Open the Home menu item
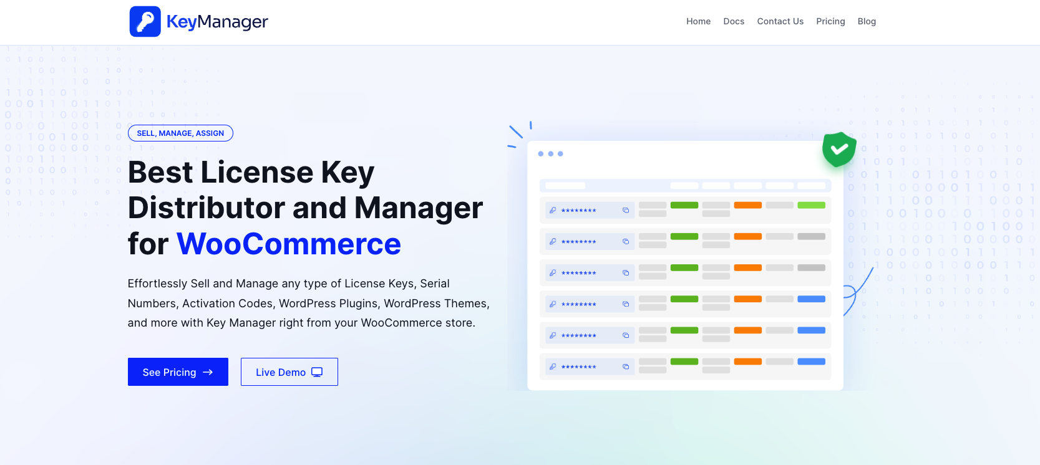This screenshot has height=465, width=1040. coord(698,21)
